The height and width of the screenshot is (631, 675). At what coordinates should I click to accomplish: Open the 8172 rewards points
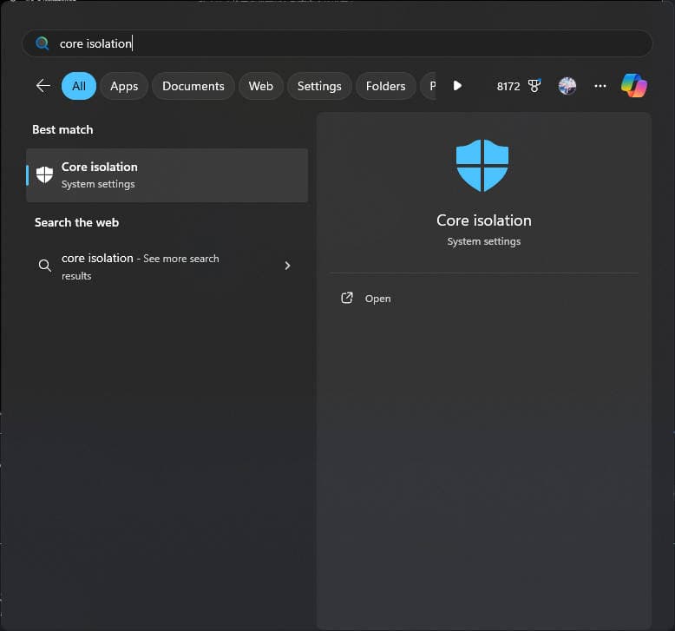pyautogui.click(x=508, y=86)
